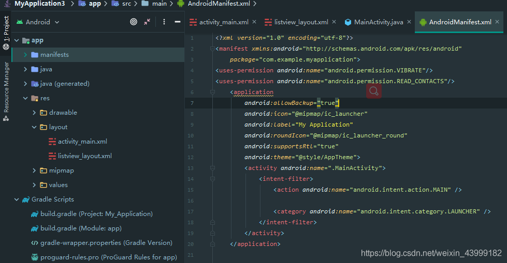Select the java folder icon

35,69
